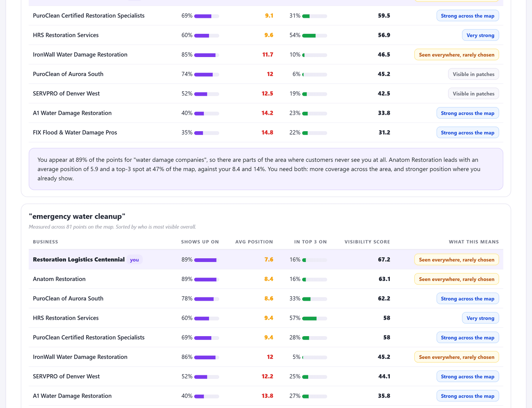Click "Strong across the map" badge beside score 59.5

pos(467,16)
